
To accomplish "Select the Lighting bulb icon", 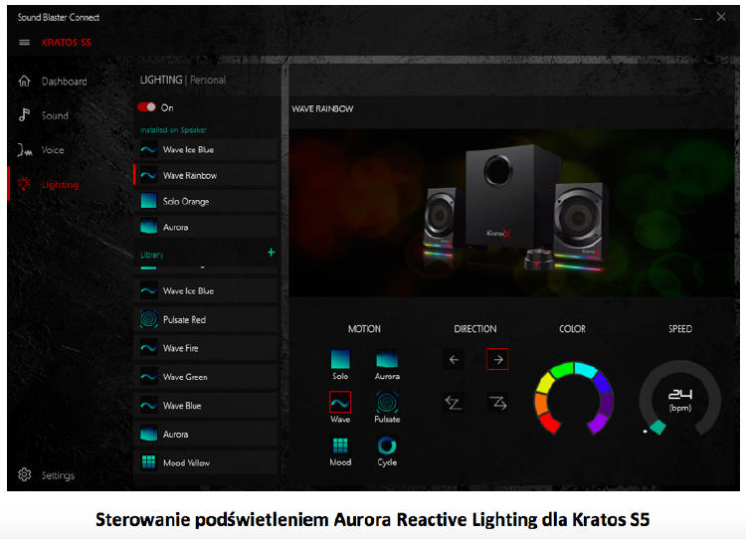I will (24, 184).
